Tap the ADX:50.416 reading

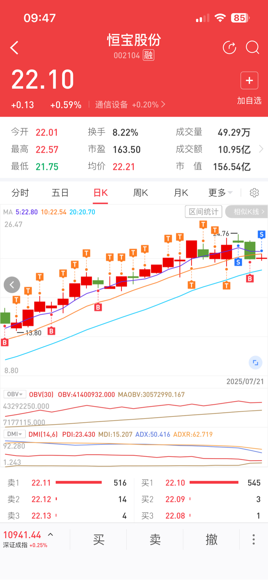[x=152, y=434]
